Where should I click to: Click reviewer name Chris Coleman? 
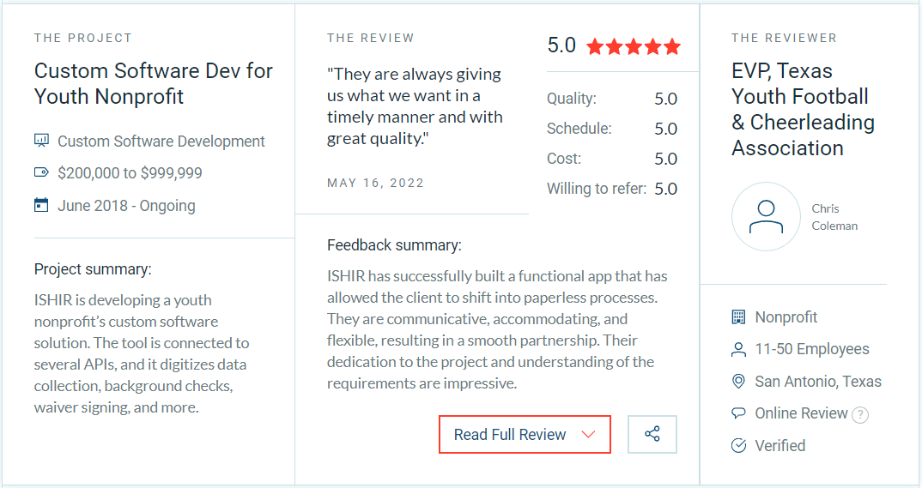(834, 217)
